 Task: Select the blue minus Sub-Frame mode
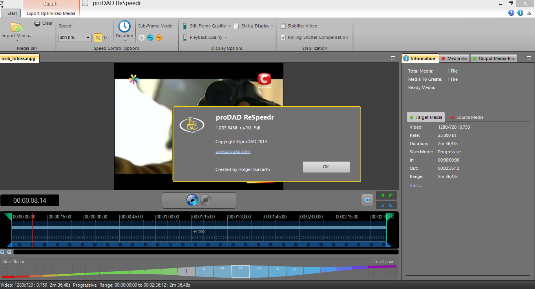coord(150,38)
